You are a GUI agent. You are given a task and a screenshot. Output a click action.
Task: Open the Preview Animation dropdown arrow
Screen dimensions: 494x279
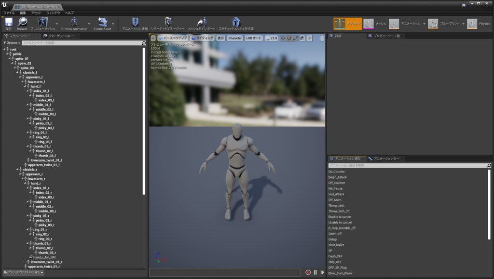point(89,24)
